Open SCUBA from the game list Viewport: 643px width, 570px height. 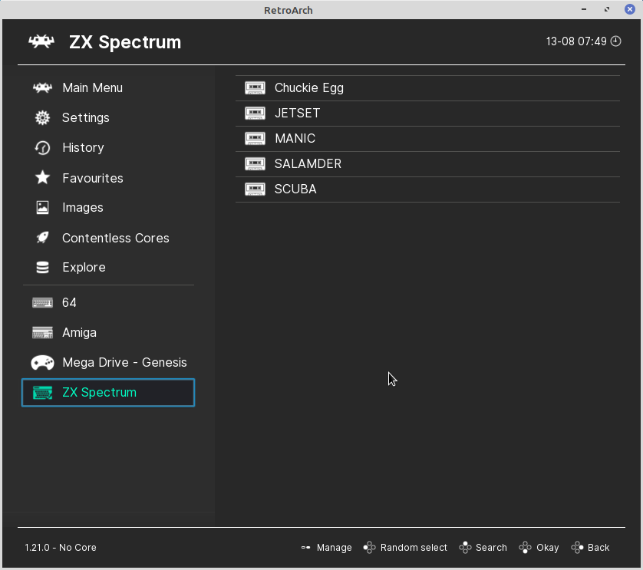click(x=297, y=189)
